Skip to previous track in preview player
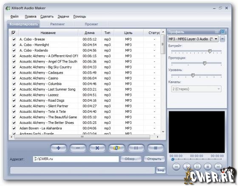Image resolution: width=238 pixels, height=186 pixels. 176,167
